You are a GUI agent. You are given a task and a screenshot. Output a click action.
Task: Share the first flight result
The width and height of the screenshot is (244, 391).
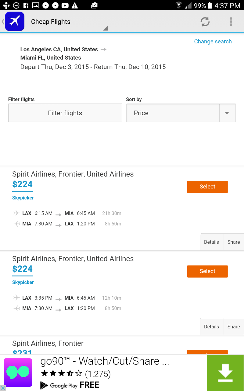point(234,242)
